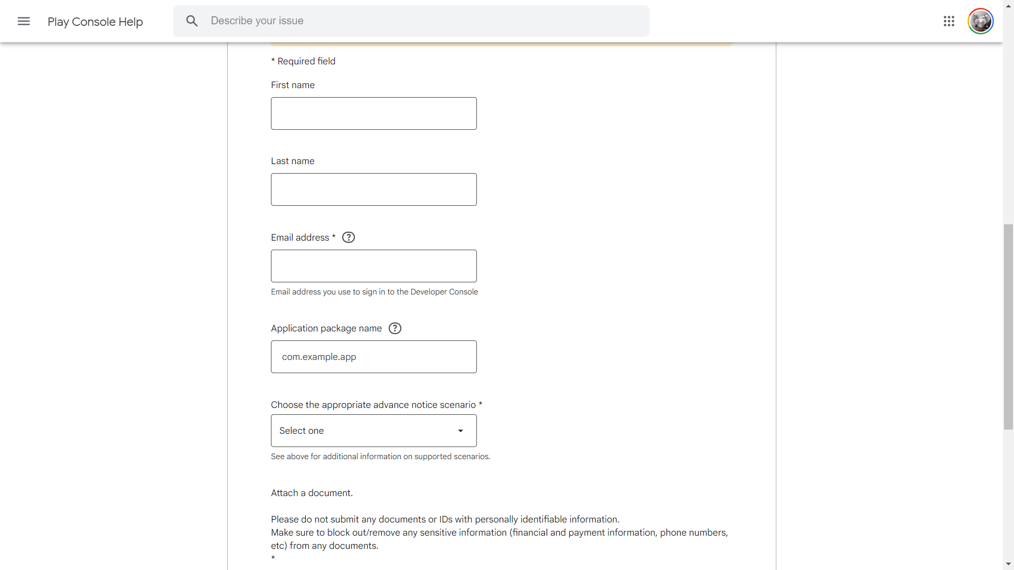The image size is (1014, 570).
Task: Click the Play Console Help title
Action: coord(95,22)
